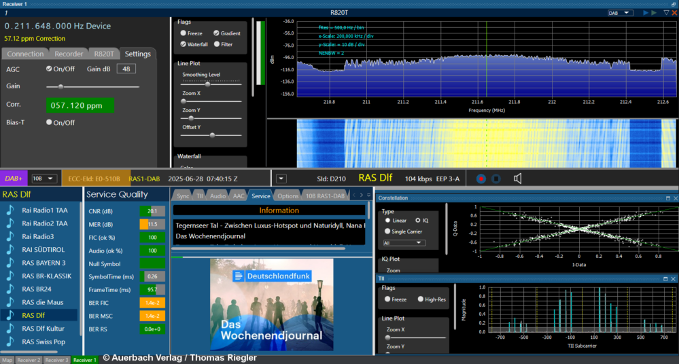Open the All carrier dropdown in Constellation
Viewport: 679px width, 364px height.
coord(404,243)
